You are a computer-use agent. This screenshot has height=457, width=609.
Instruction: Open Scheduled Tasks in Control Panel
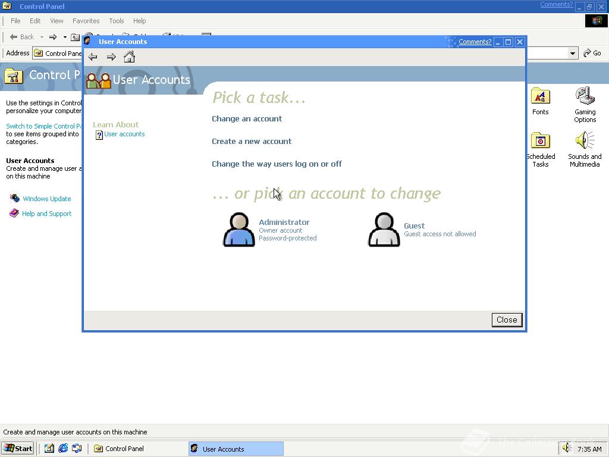pos(540,140)
